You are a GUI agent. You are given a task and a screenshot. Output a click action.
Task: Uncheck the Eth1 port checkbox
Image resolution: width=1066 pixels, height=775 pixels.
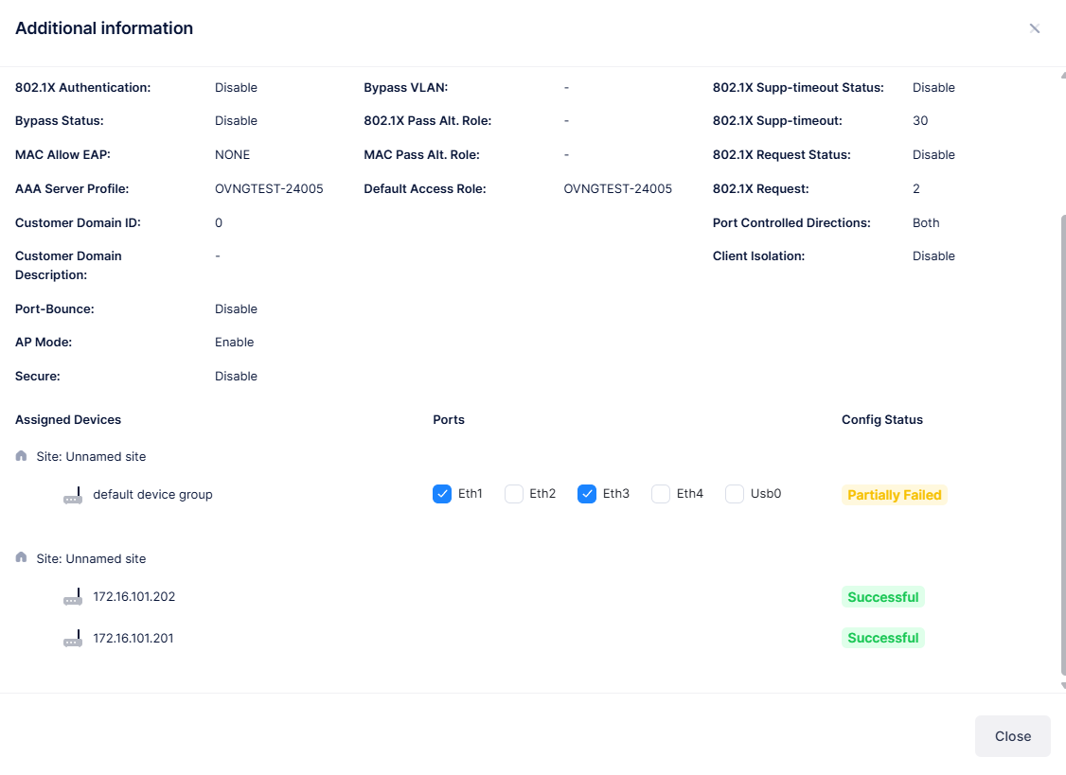click(x=441, y=493)
